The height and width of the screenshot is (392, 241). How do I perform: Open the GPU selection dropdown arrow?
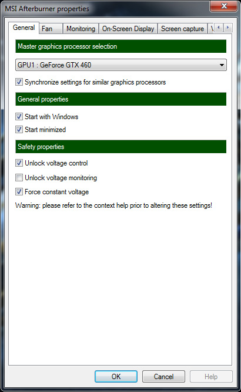[x=222, y=65]
